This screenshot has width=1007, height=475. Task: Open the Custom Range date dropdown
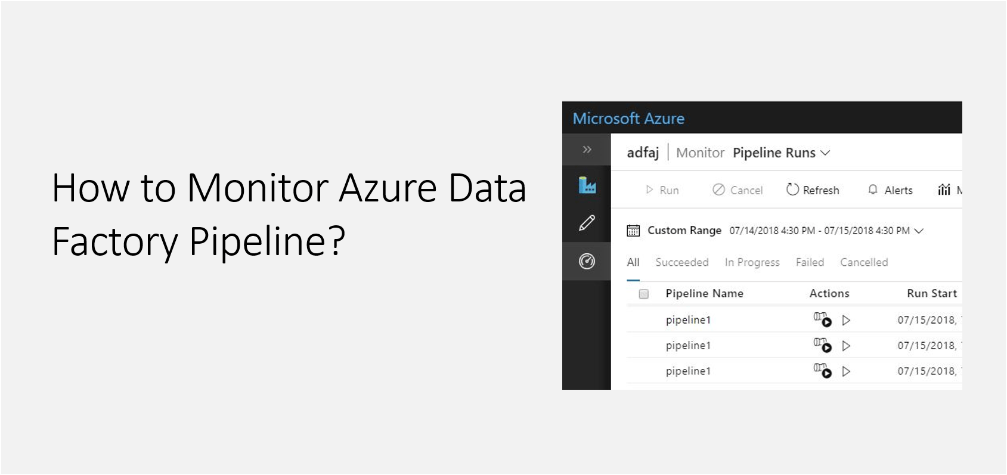pos(919,231)
